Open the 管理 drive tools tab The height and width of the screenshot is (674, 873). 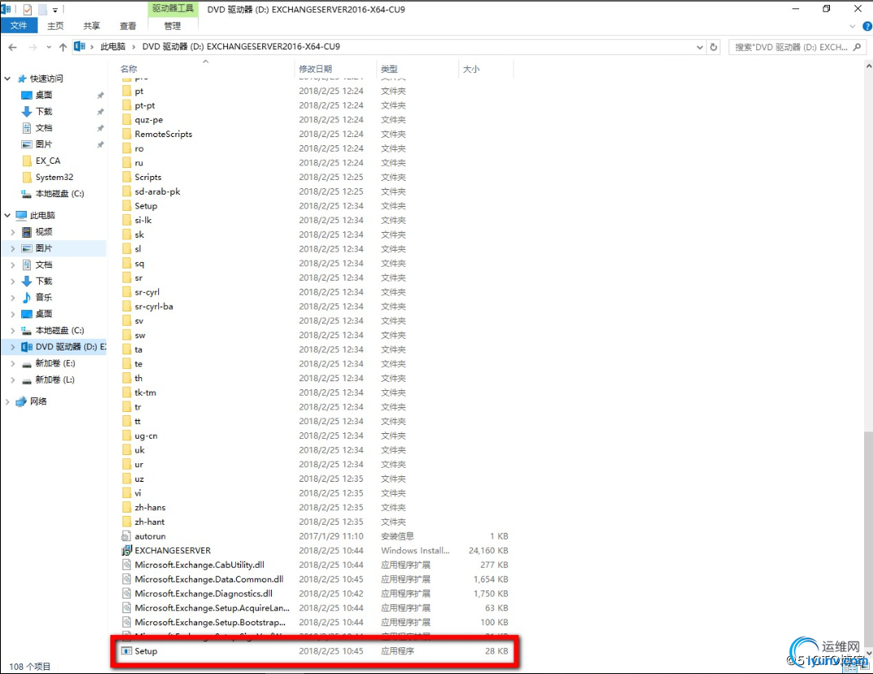172,26
